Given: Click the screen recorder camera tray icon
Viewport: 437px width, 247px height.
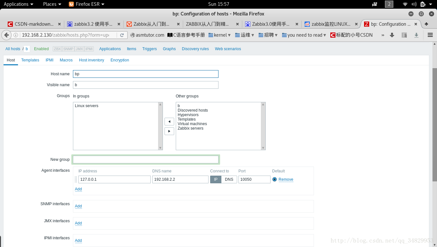Looking at the screenshot, I should pyautogui.click(x=375, y=4).
